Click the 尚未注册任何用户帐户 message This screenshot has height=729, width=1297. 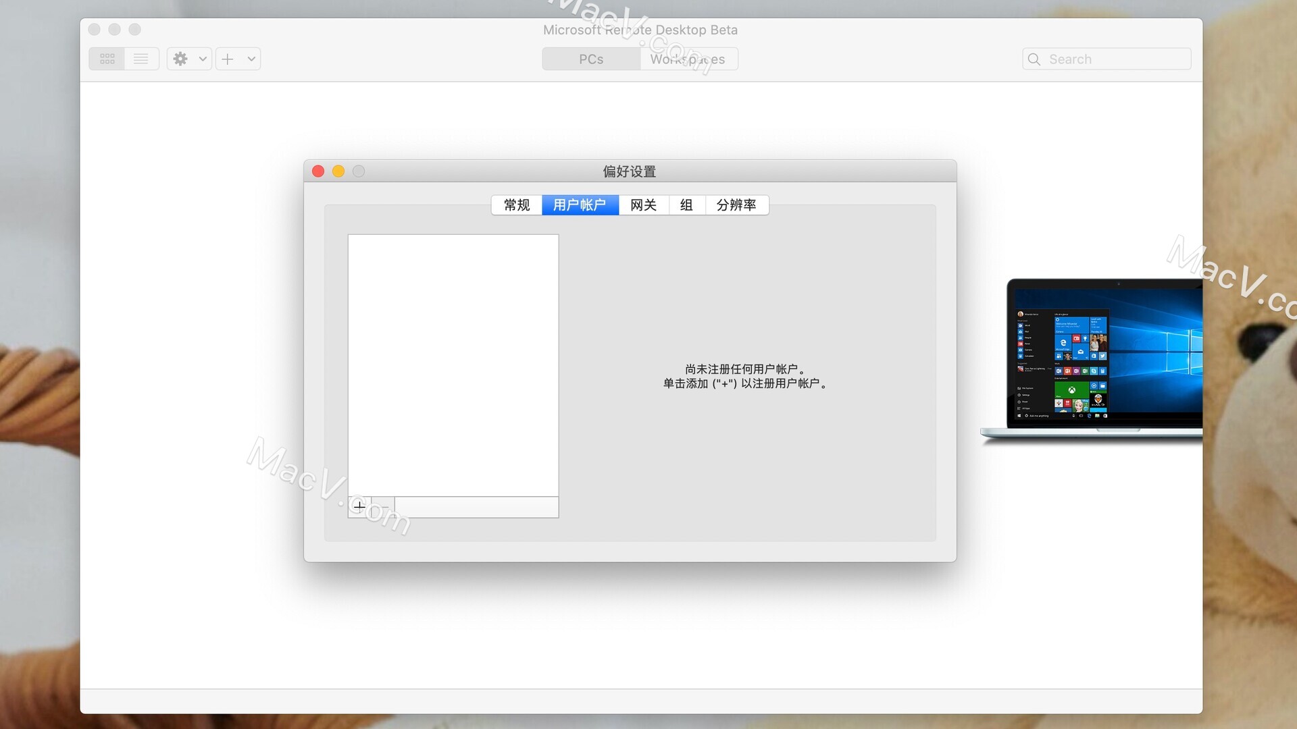click(x=745, y=369)
